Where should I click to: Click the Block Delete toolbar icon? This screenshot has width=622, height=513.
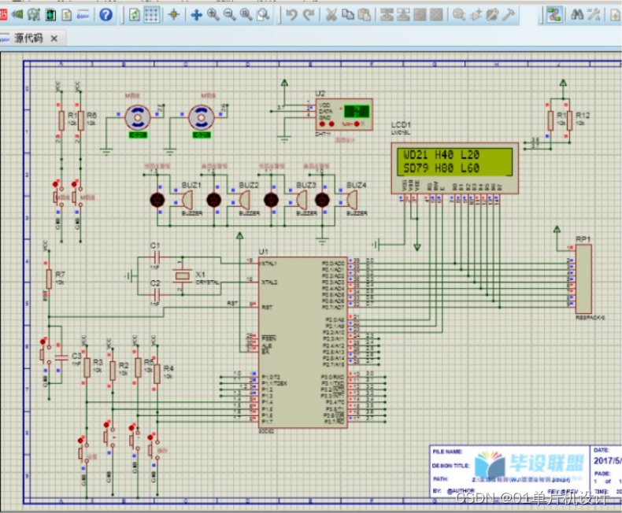click(x=436, y=15)
